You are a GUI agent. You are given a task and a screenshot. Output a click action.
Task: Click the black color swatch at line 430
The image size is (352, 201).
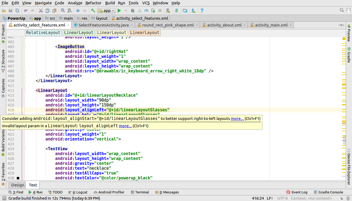pyautogui.click(x=18, y=178)
